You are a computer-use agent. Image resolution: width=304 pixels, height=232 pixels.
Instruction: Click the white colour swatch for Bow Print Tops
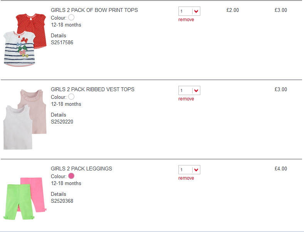tap(71, 17)
